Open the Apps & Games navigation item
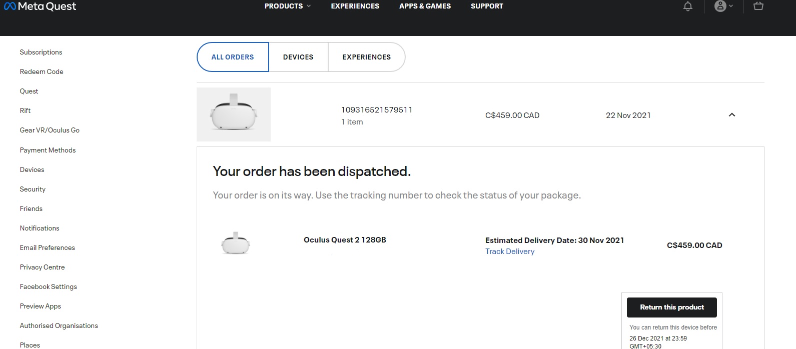The height and width of the screenshot is (349, 796). (x=425, y=6)
